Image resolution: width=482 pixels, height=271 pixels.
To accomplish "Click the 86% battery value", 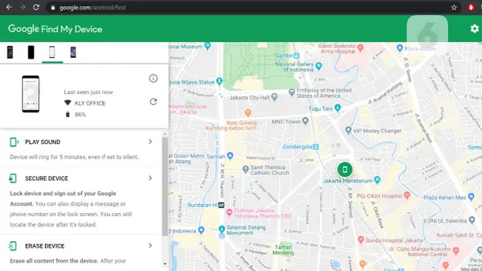I will [x=81, y=114].
